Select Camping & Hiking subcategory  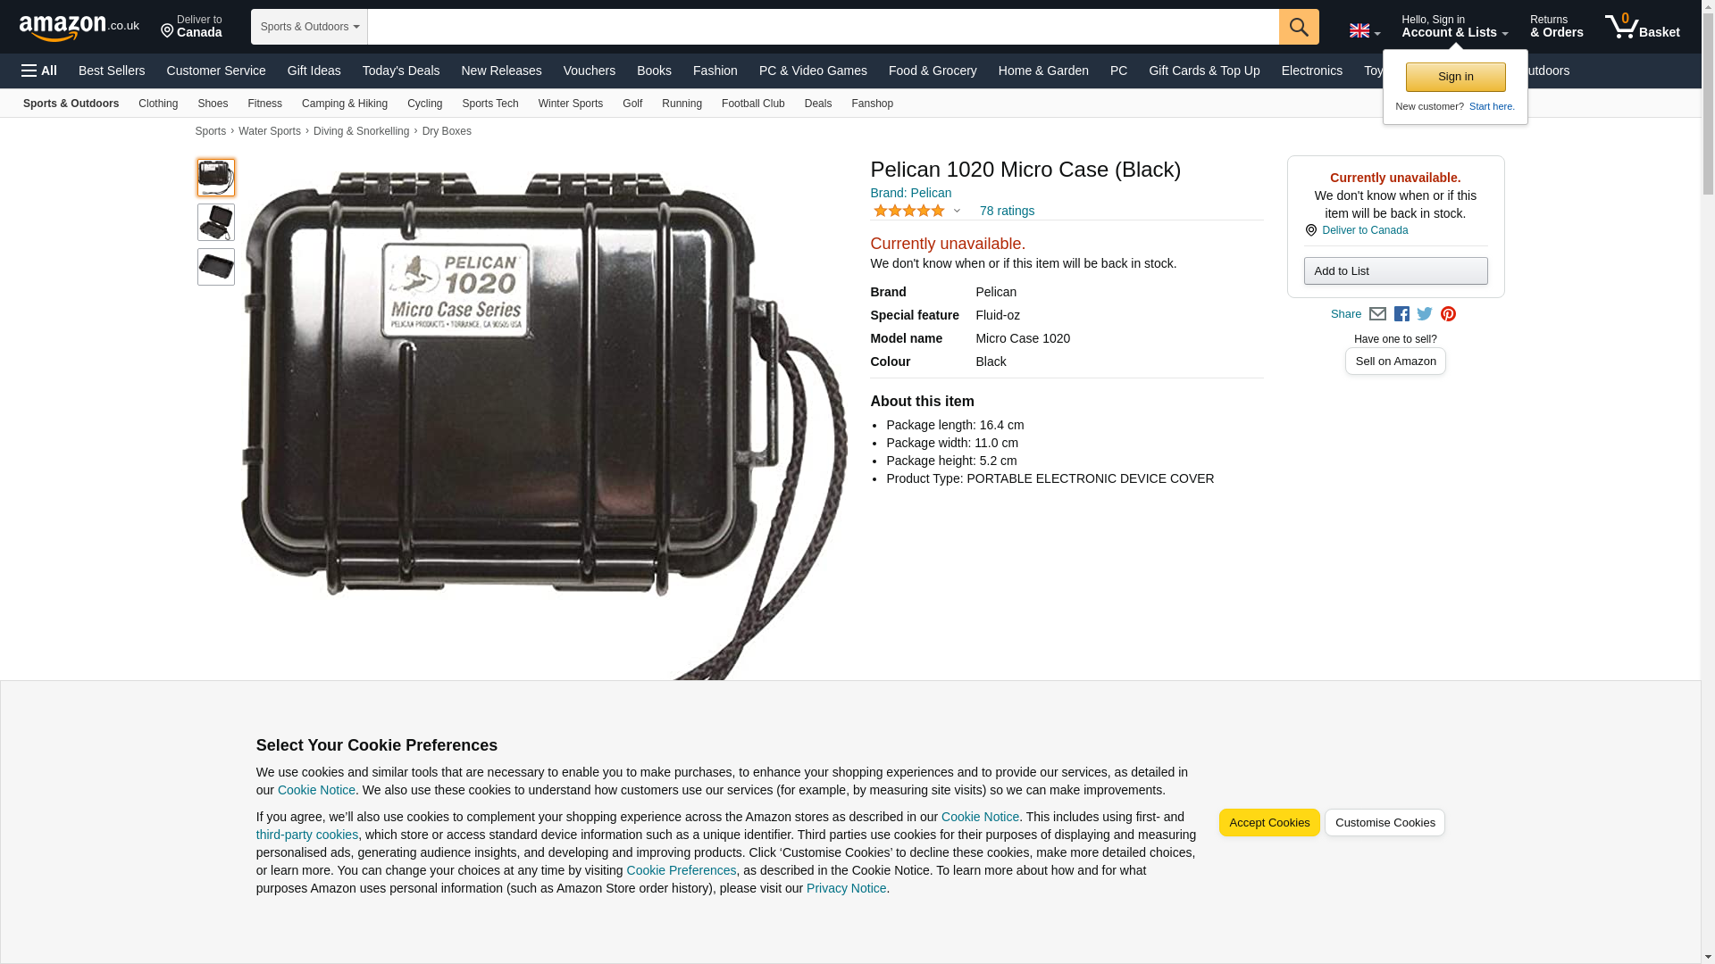coord(345,104)
